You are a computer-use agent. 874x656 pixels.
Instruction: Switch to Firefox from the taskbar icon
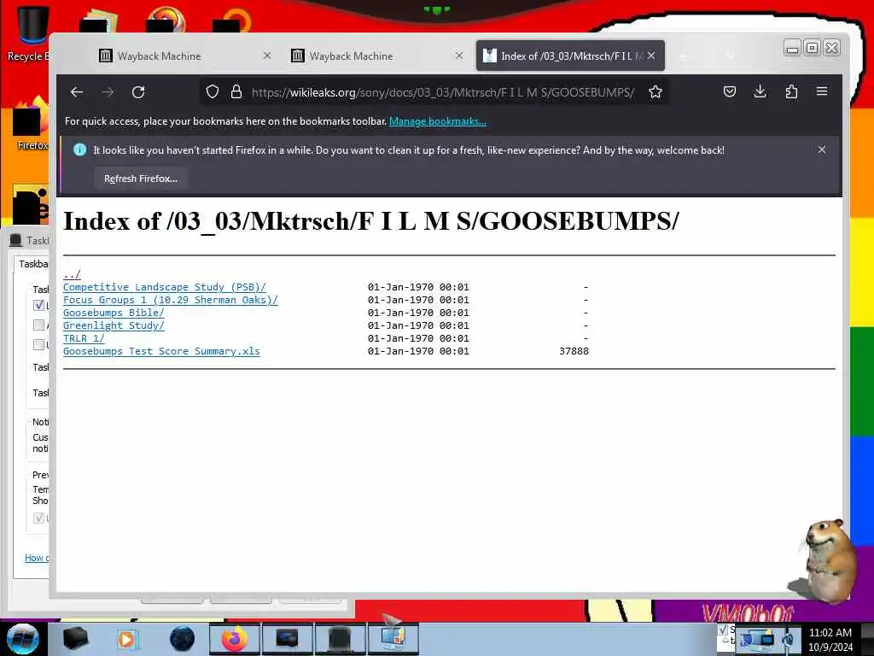click(234, 639)
